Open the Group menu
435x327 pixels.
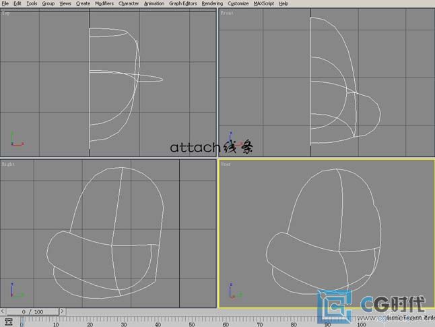coord(48,3)
